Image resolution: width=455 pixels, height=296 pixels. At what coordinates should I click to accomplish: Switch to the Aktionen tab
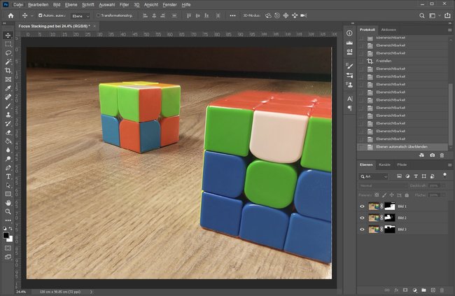[388, 29]
